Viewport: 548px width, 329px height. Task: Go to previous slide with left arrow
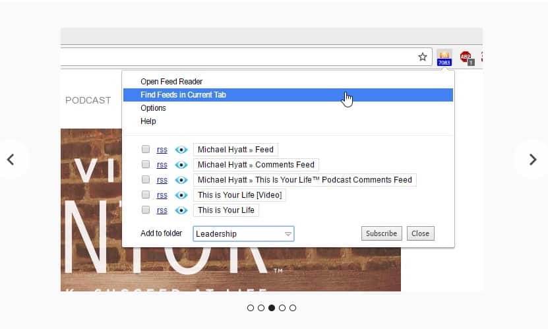pos(11,160)
